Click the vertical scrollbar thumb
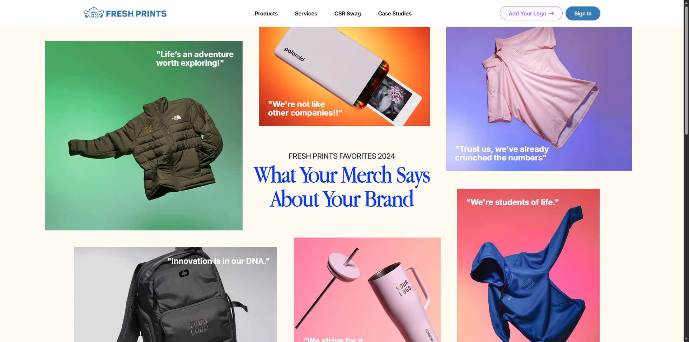The image size is (689, 342). (686, 70)
